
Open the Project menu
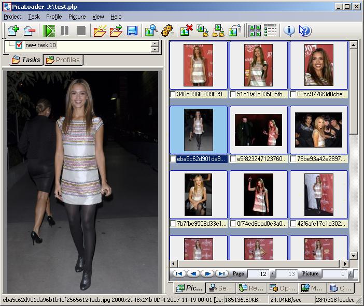tap(12, 17)
